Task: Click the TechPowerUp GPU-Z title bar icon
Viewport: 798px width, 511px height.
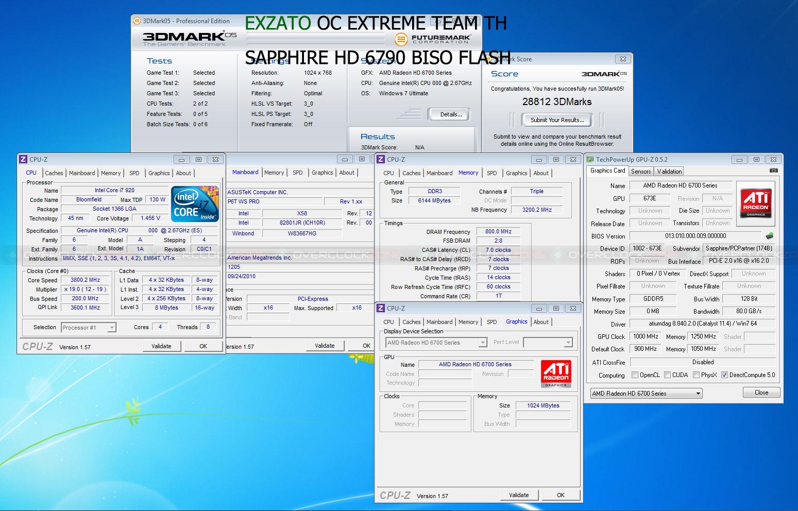Action: pos(591,159)
